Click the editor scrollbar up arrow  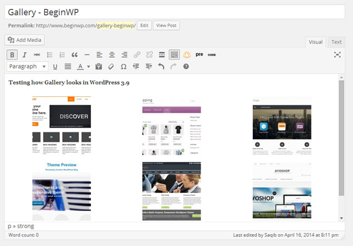tap(342, 77)
